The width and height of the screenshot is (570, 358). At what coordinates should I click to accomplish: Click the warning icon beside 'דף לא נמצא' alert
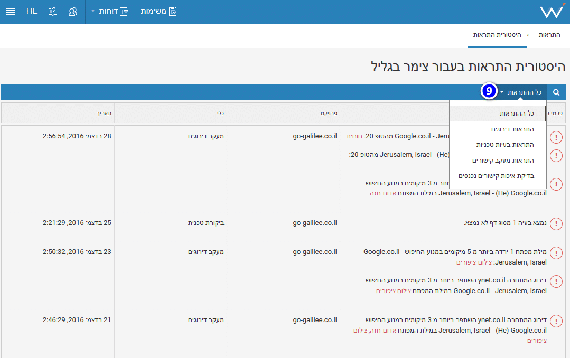point(556,224)
